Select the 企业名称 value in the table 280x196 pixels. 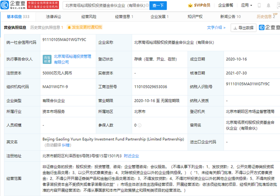click(x=174, y=42)
